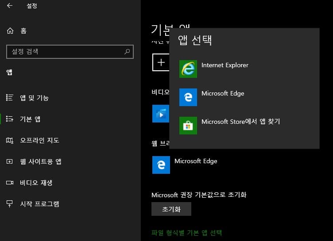
Task: Click the icon beside 기본 앱
Action: [10, 119]
